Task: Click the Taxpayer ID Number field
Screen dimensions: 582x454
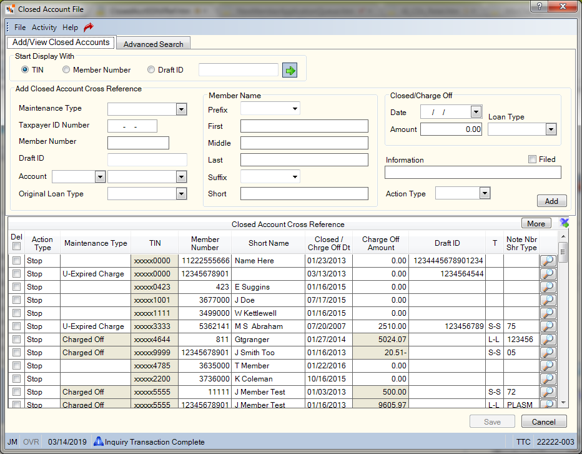Action: (132, 126)
